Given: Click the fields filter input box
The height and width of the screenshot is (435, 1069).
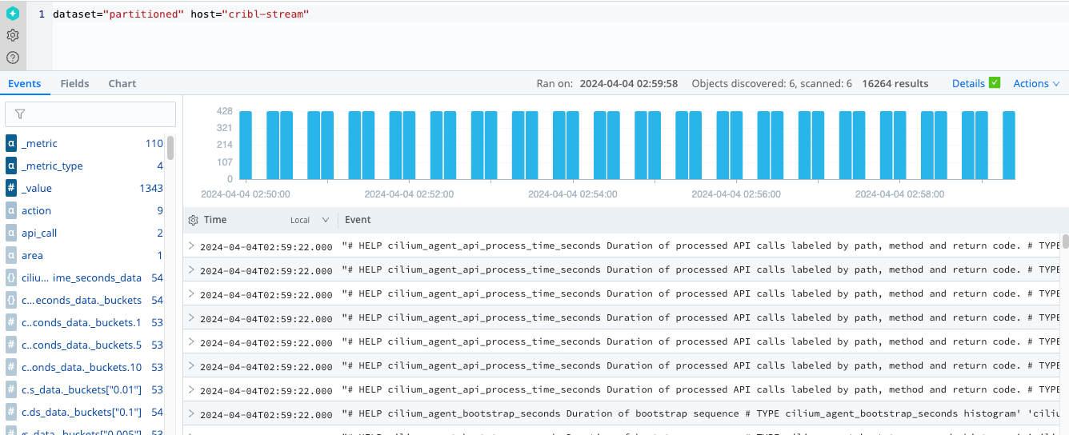Looking at the screenshot, I should tap(90, 114).
